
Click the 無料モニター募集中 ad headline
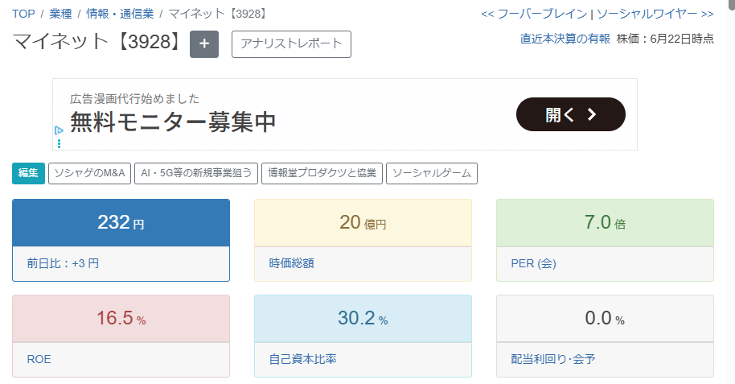[x=173, y=122]
